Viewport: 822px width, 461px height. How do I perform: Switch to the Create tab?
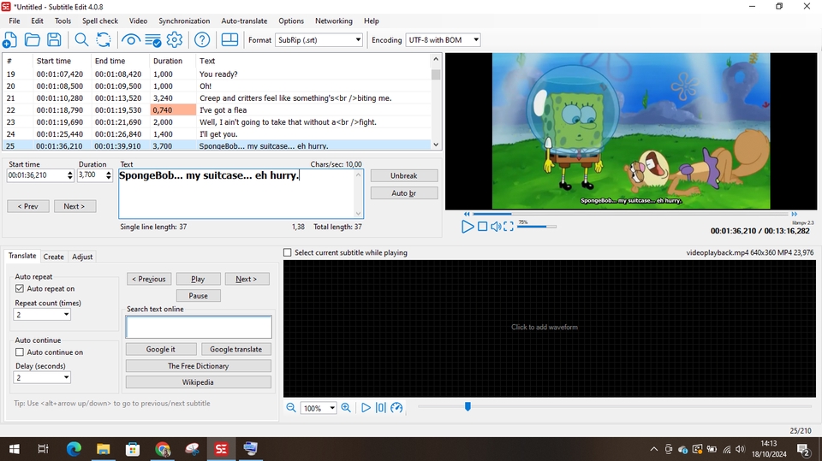53,257
